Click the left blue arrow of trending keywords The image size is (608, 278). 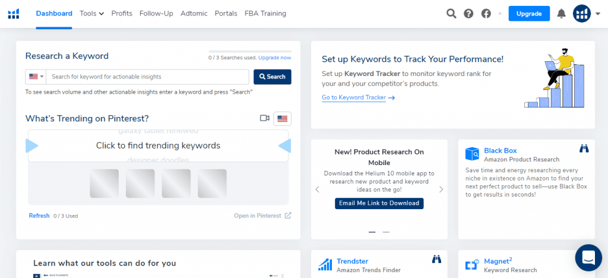pos(32,146)
